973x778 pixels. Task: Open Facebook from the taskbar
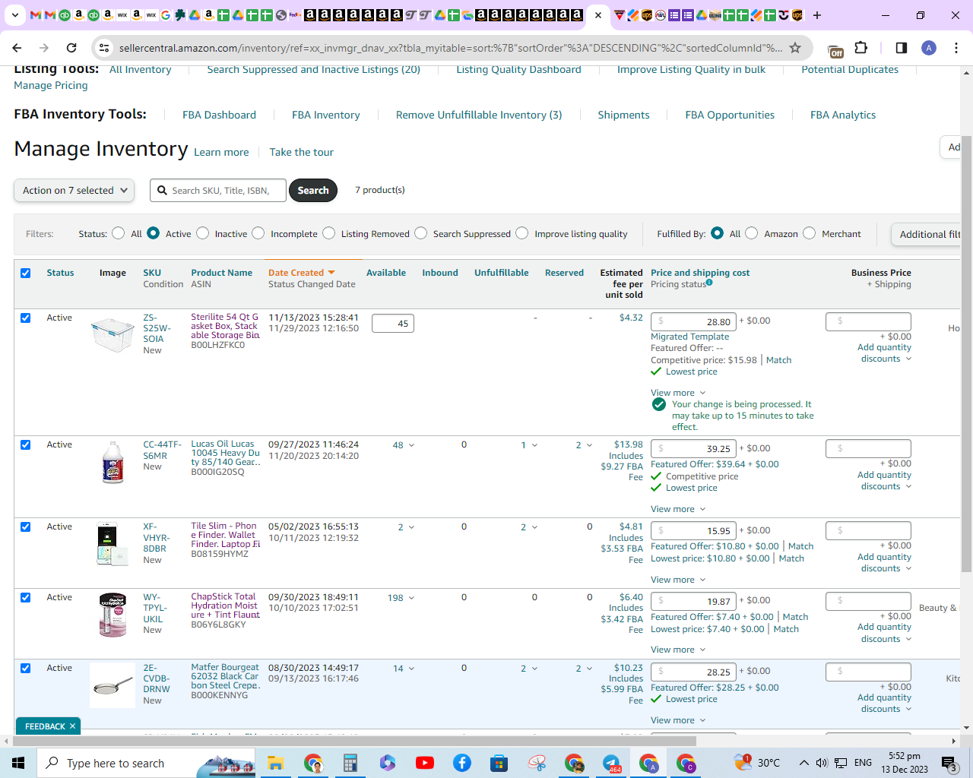pyautogui.click(x=462, y=763)
